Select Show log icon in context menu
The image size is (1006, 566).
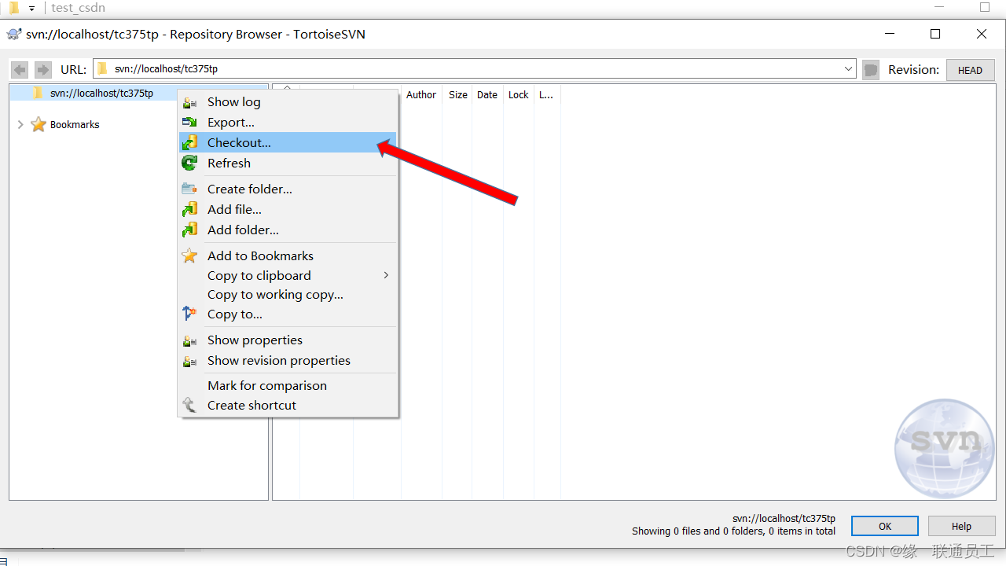point(189,101)
